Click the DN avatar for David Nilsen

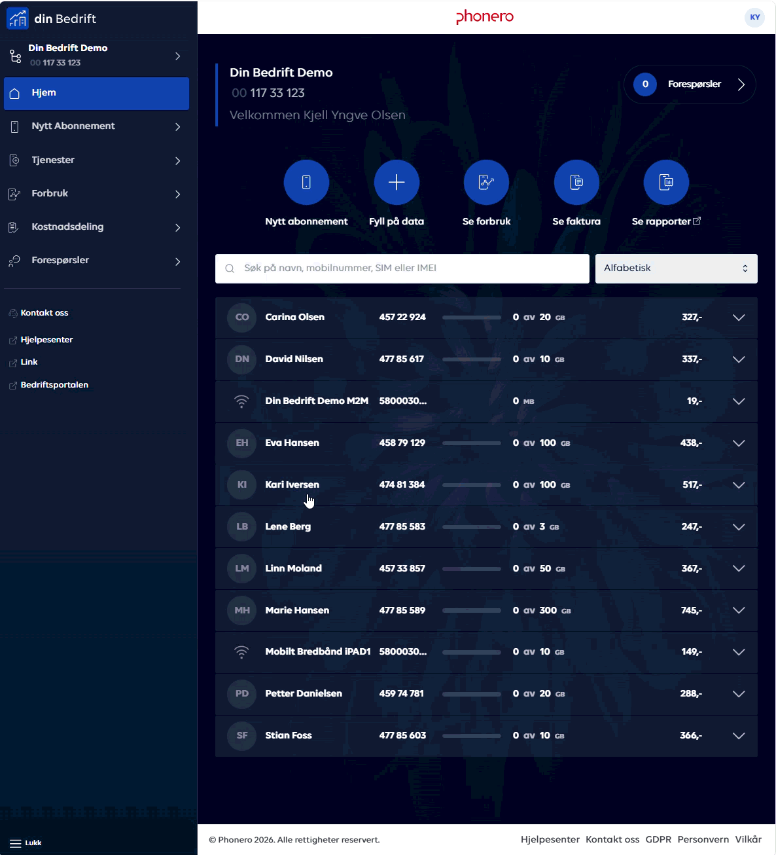click(x=242, y=359)
